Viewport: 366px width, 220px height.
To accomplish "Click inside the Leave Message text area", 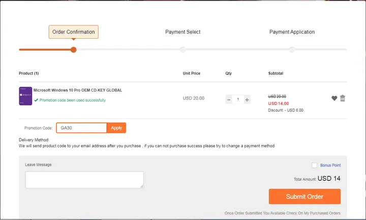I will [84, 180].
